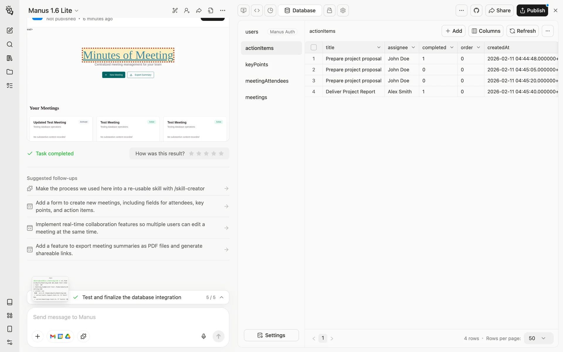Open the skills puzzle icon by input
The image size is (563, 352).
[x=83, y=336]
